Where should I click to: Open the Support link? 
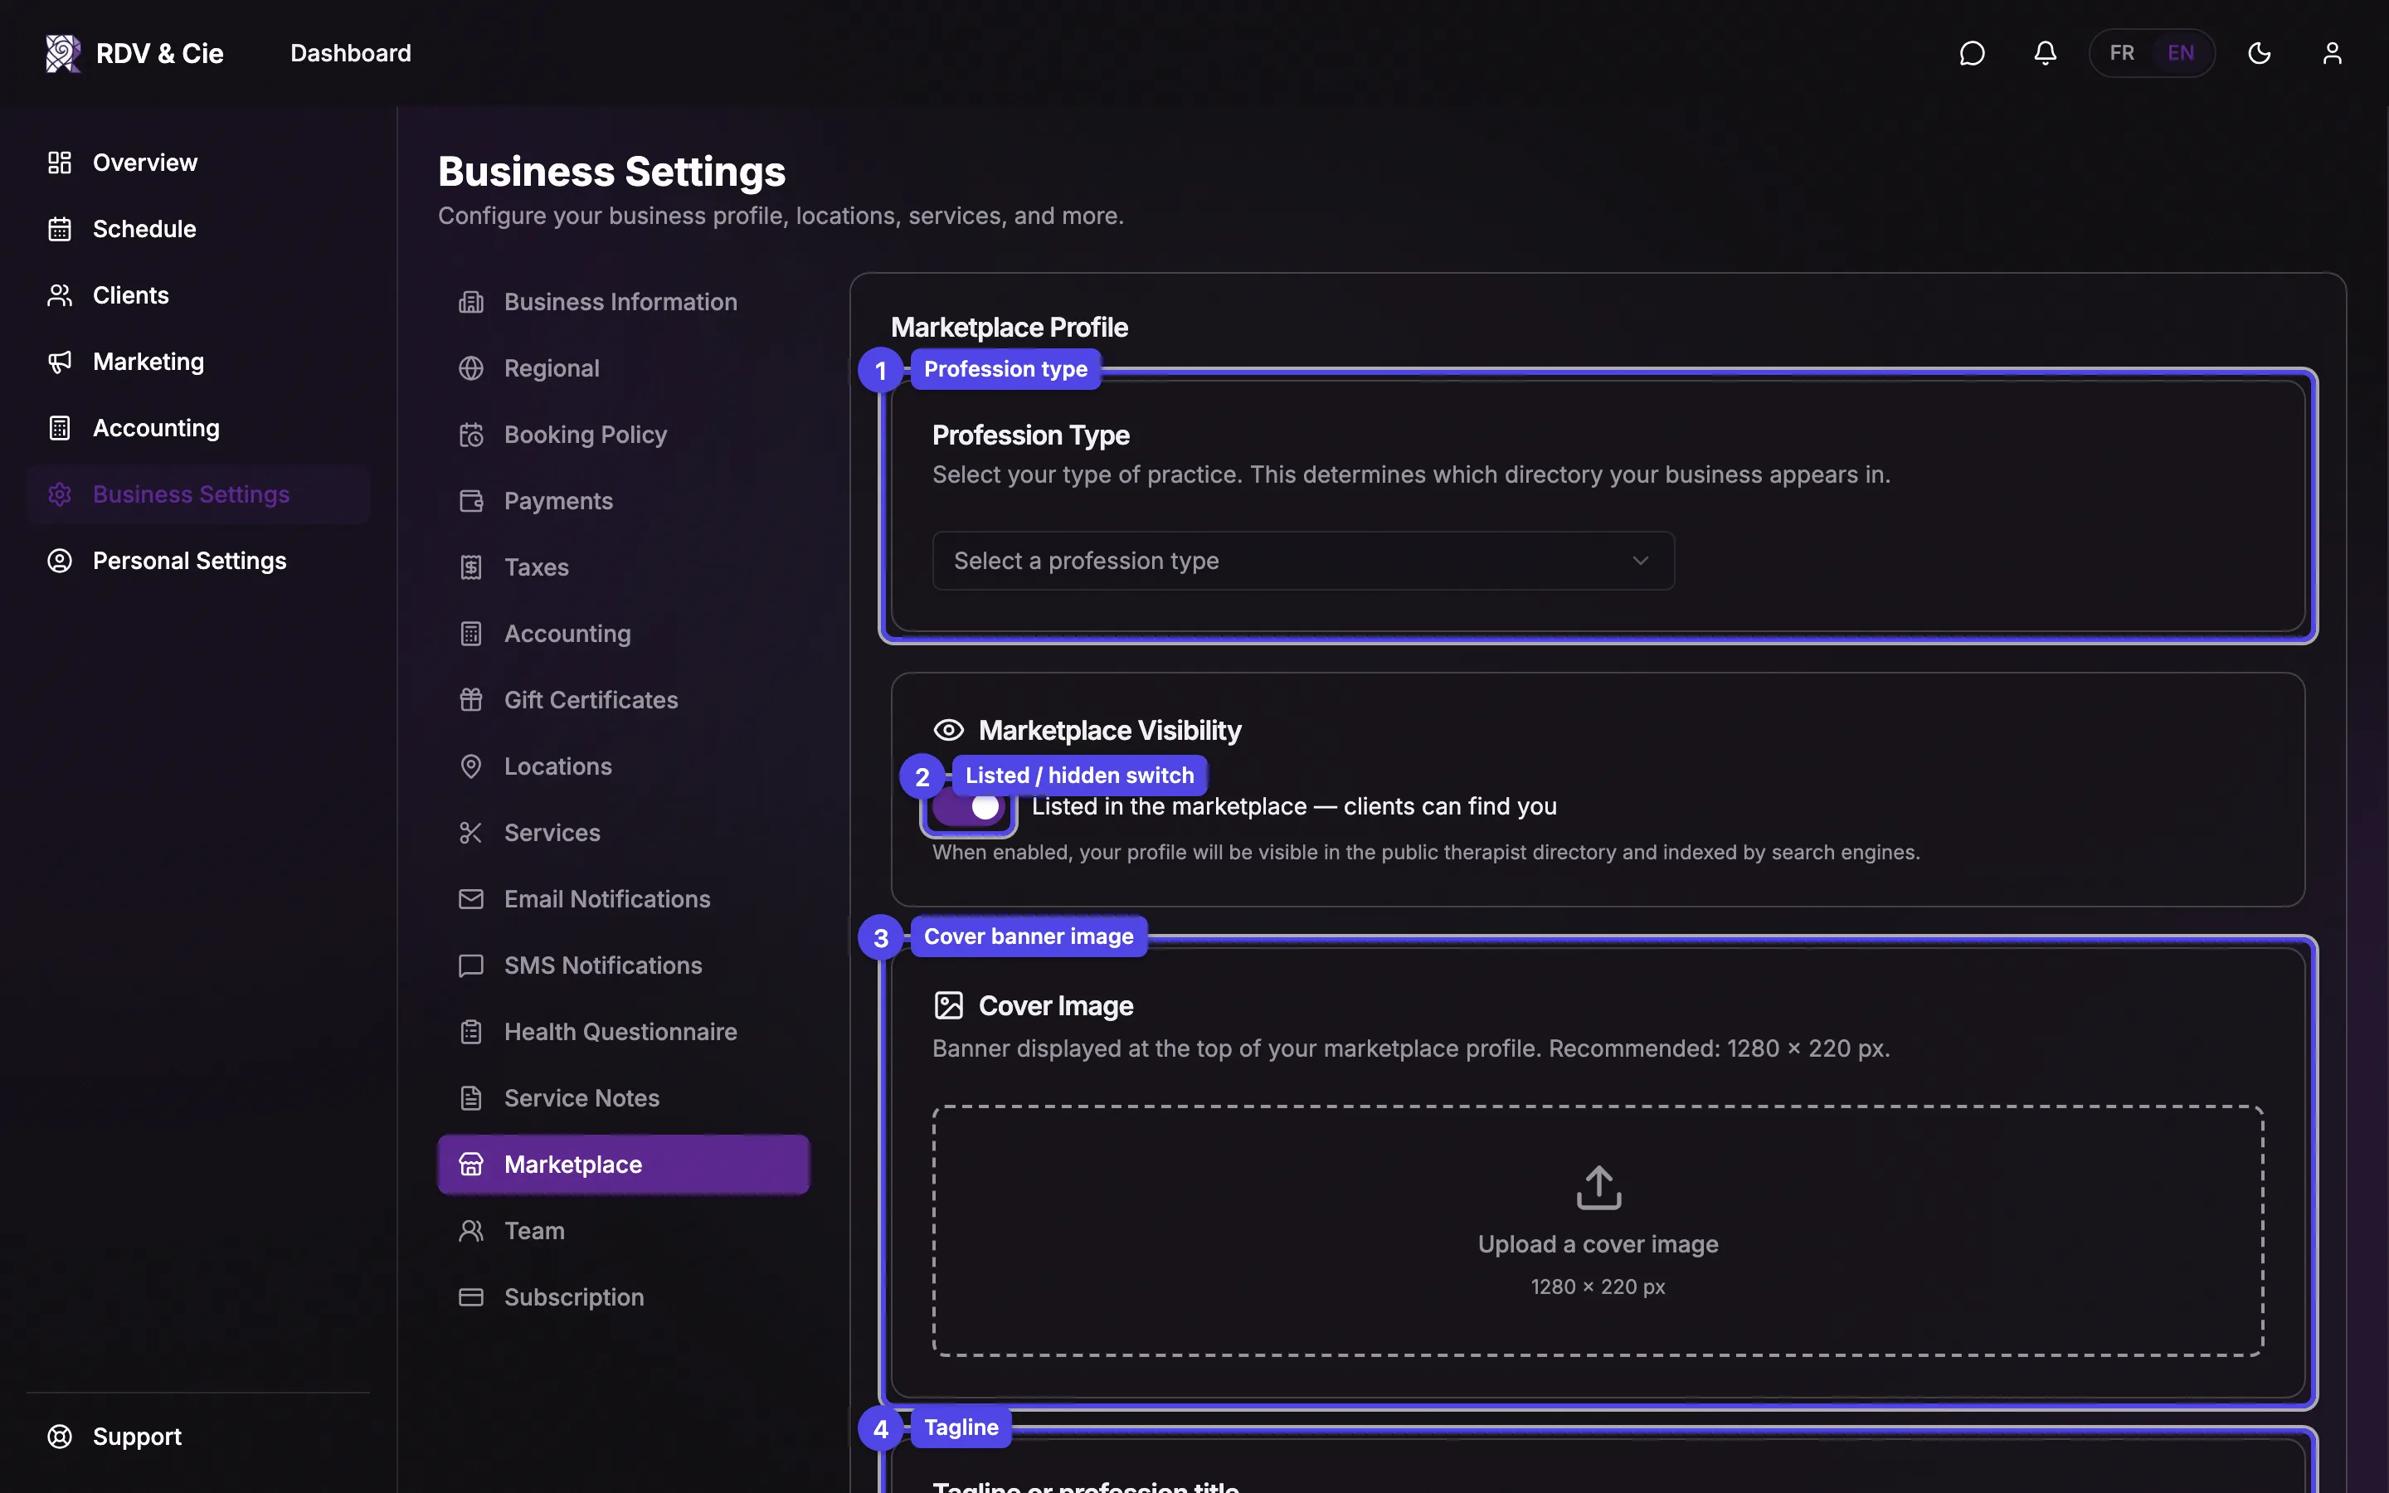197,1437
